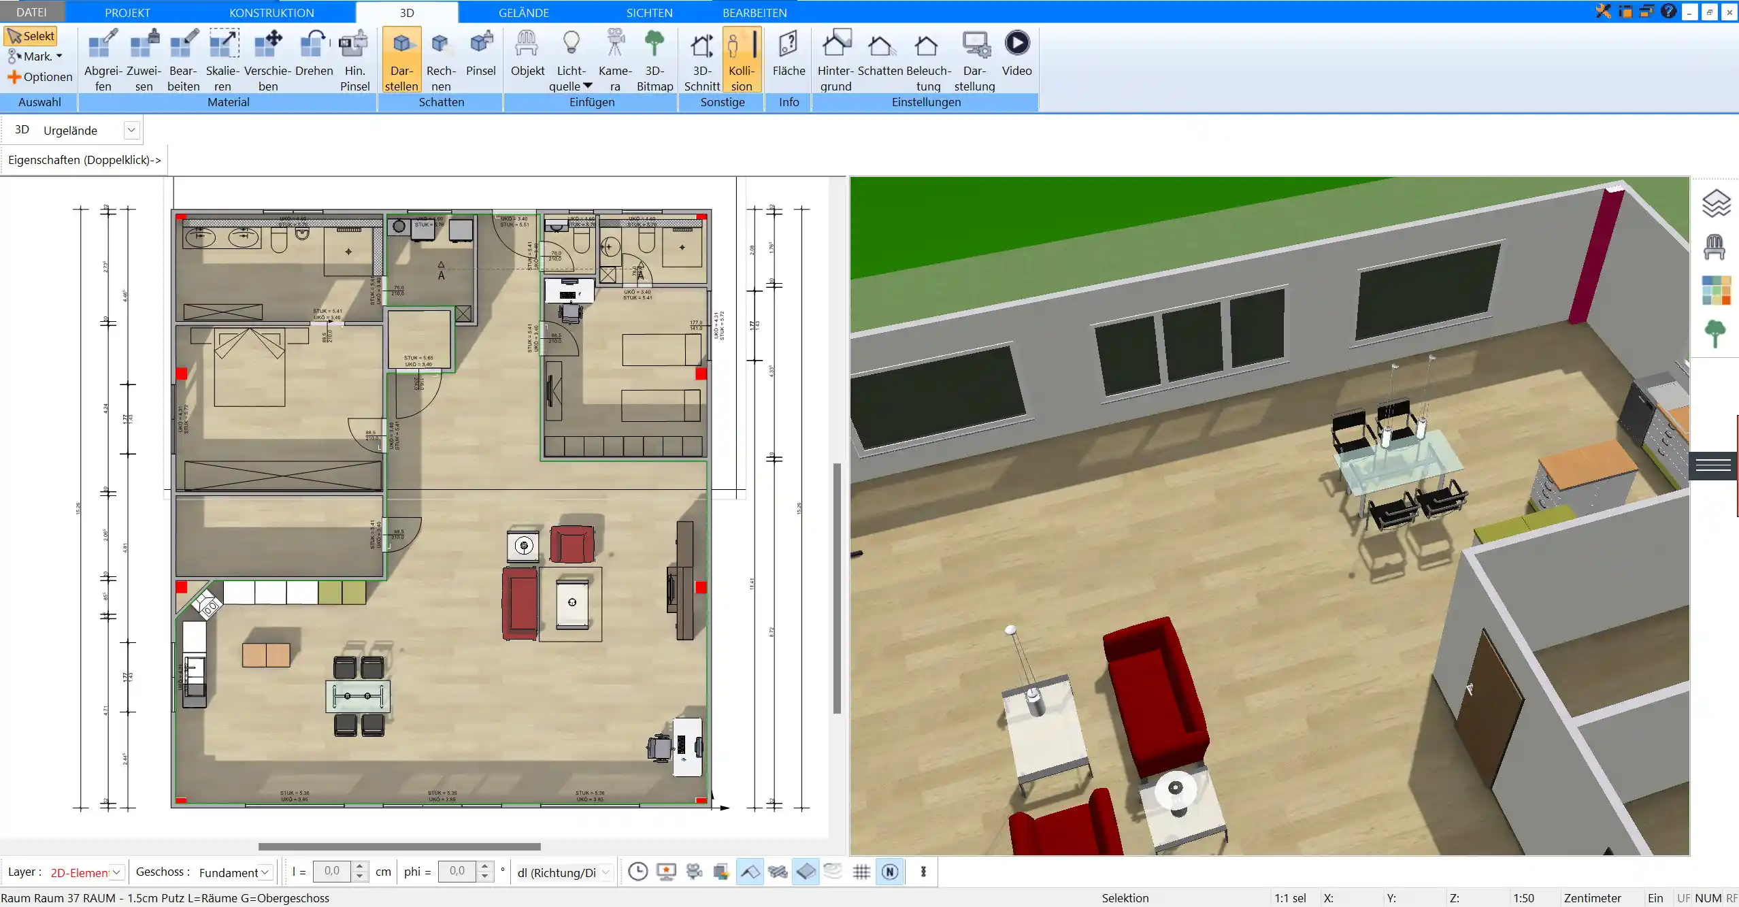Select the Verschieben material tool
1739x907 pixels.
click(268, 60)
